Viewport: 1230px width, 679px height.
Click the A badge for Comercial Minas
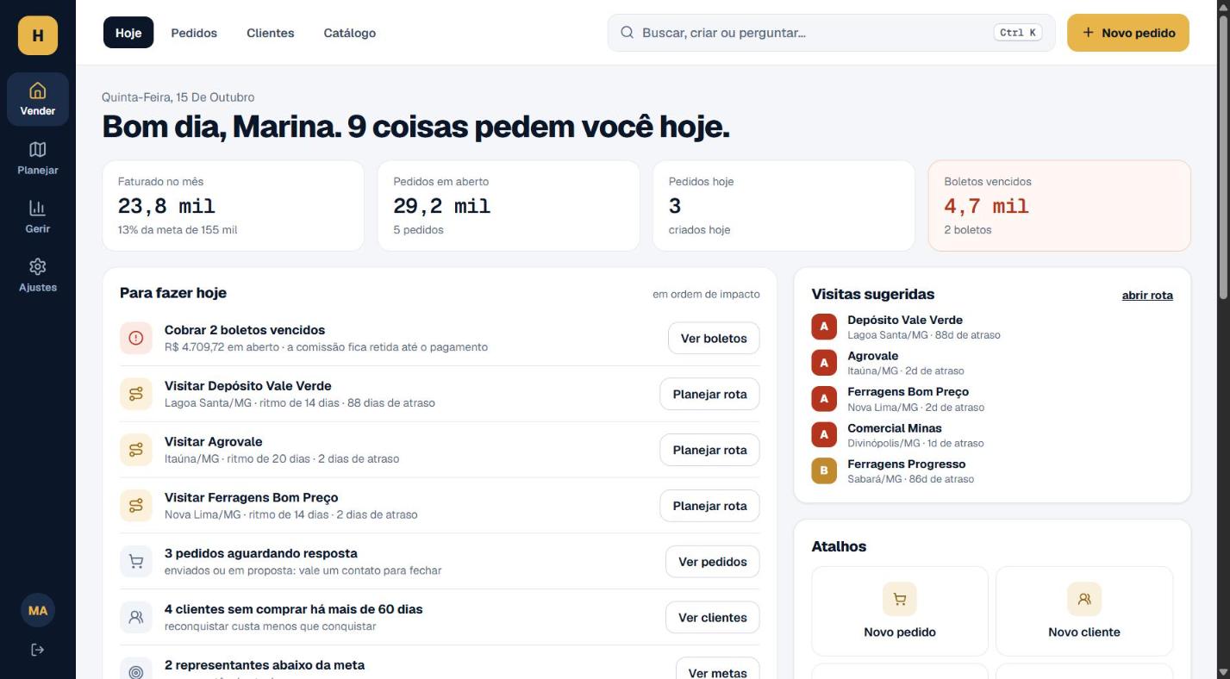824,435
